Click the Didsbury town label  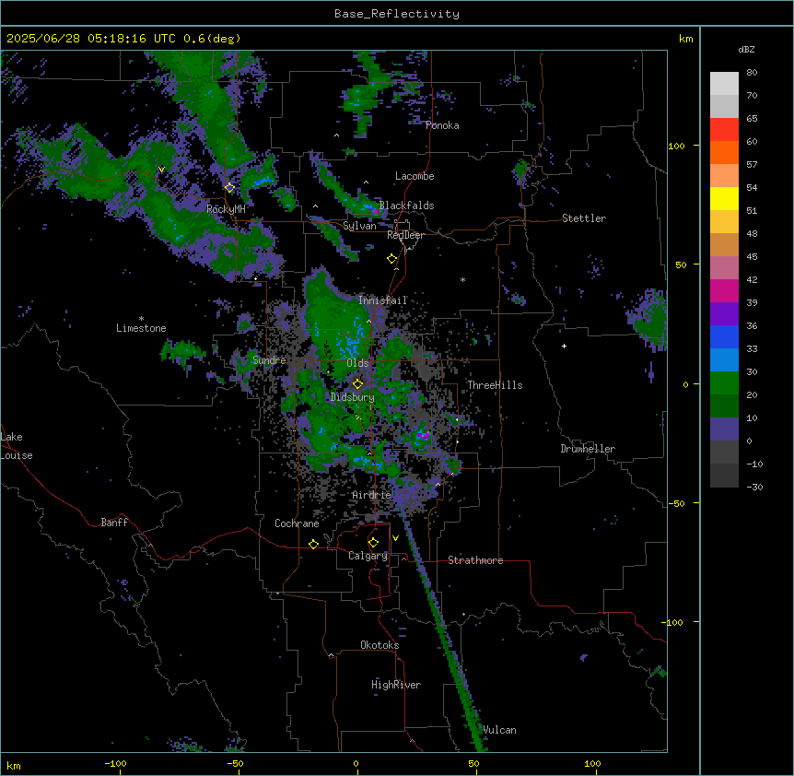[353, 397]
